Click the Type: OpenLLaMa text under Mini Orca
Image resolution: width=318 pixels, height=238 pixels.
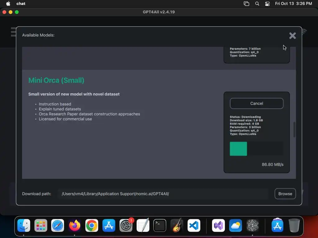[x=243, y=134]
